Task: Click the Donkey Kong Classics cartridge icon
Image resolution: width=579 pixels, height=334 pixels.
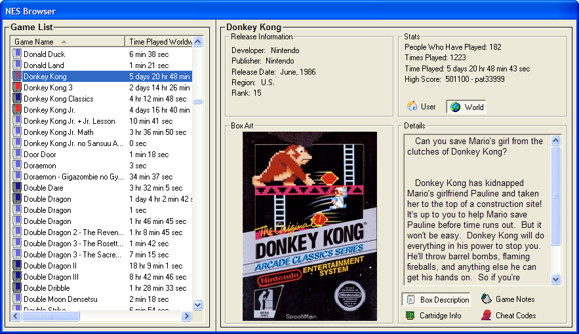Action: (17, 98)
